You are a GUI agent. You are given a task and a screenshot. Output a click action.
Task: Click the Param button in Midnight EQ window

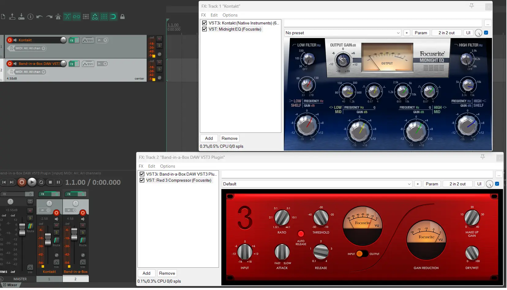click(x=421, y=33)
